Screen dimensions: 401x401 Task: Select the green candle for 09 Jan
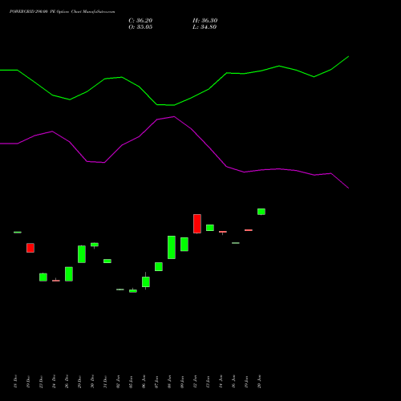(184, 245)
